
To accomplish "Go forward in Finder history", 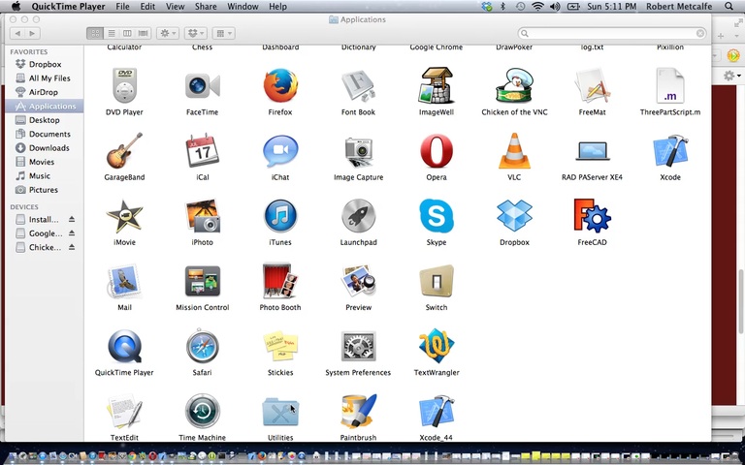I will pos(32,33).
